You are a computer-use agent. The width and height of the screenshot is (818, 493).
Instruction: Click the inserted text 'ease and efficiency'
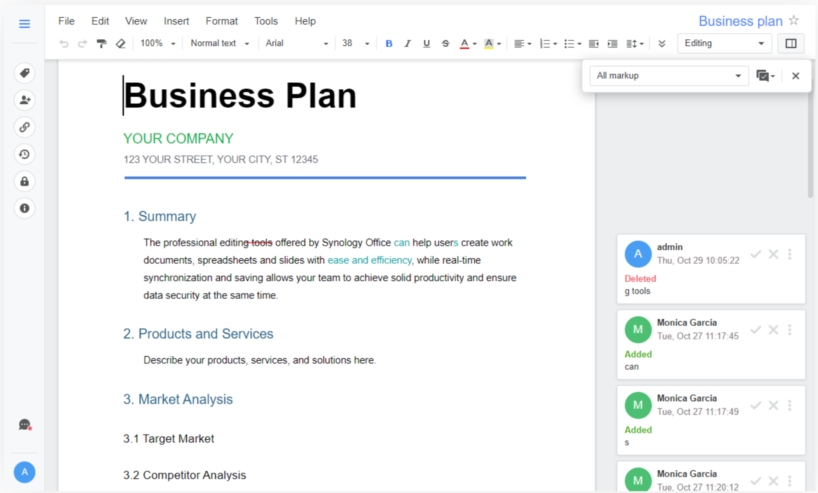coord(369,260)
